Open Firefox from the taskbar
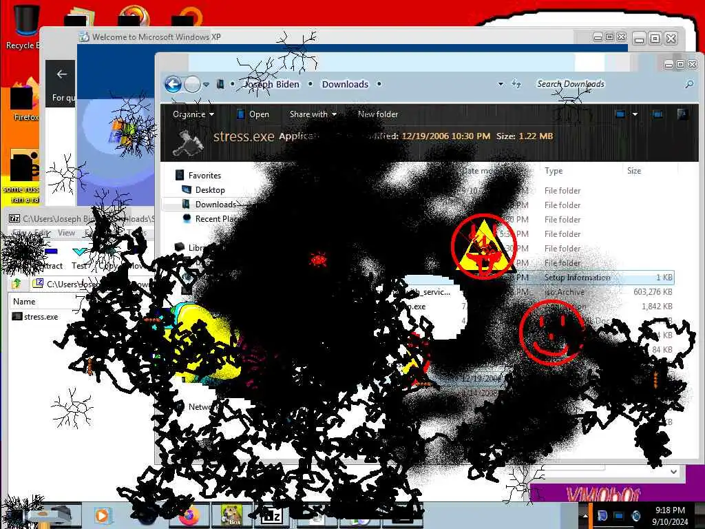Screen dimensions: 705x529 189,515
